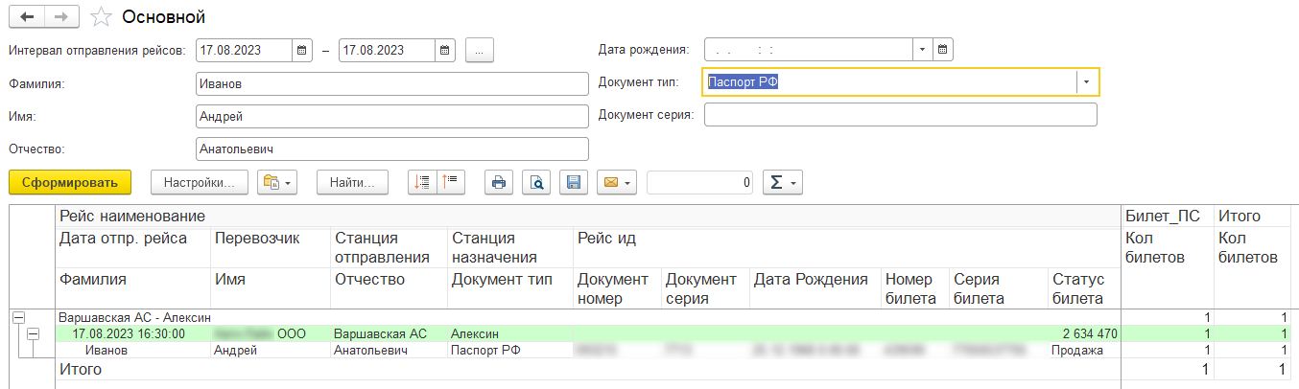1299x389 pixels.
Task: Expand all report groups
Action: pyautogui.click(x=422, y=182)
